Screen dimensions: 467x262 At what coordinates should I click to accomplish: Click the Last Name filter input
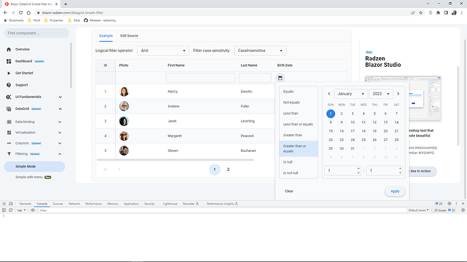point(255,78)
